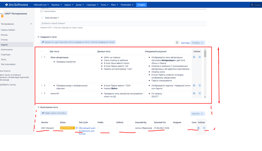Screen dimensions: 262x151
Task: Click clone icon in step 2 Actions
Action: pyautogui.click(x=194, y=85)
